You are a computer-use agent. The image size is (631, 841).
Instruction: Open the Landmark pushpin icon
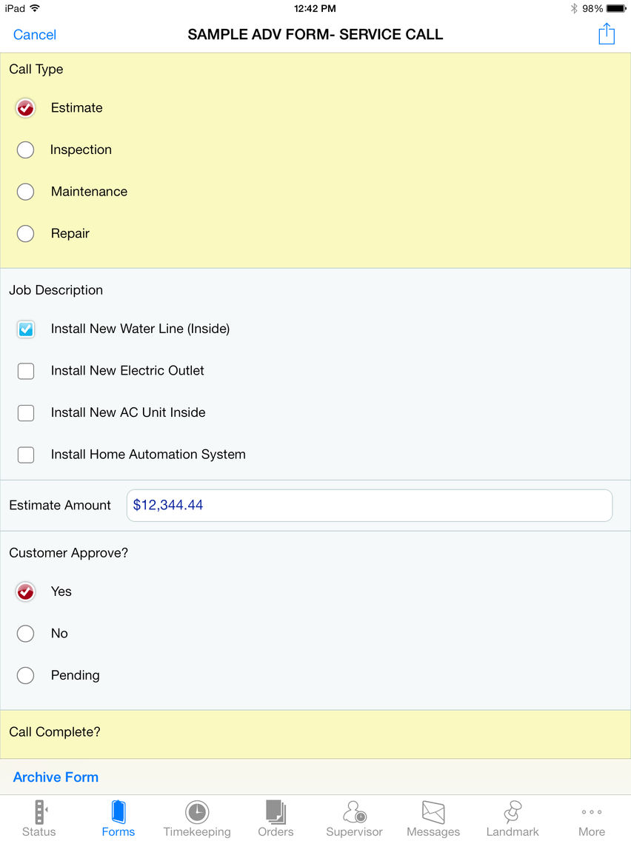513,811
